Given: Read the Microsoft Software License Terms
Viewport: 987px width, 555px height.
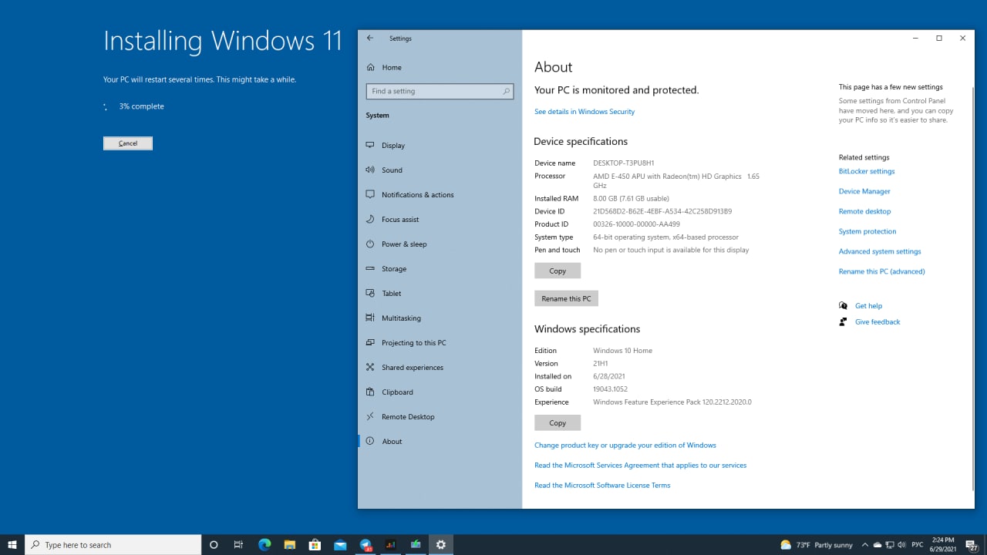Looking at the screenshot, I should click(x=602, y=485).
